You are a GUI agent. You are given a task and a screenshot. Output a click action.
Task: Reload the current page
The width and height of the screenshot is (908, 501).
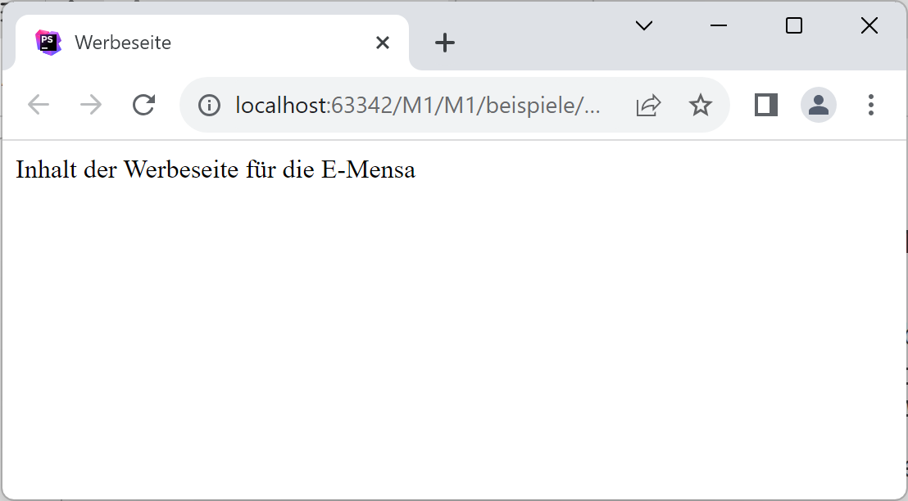point(144,105)
